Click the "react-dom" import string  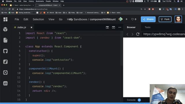[71, 38]
